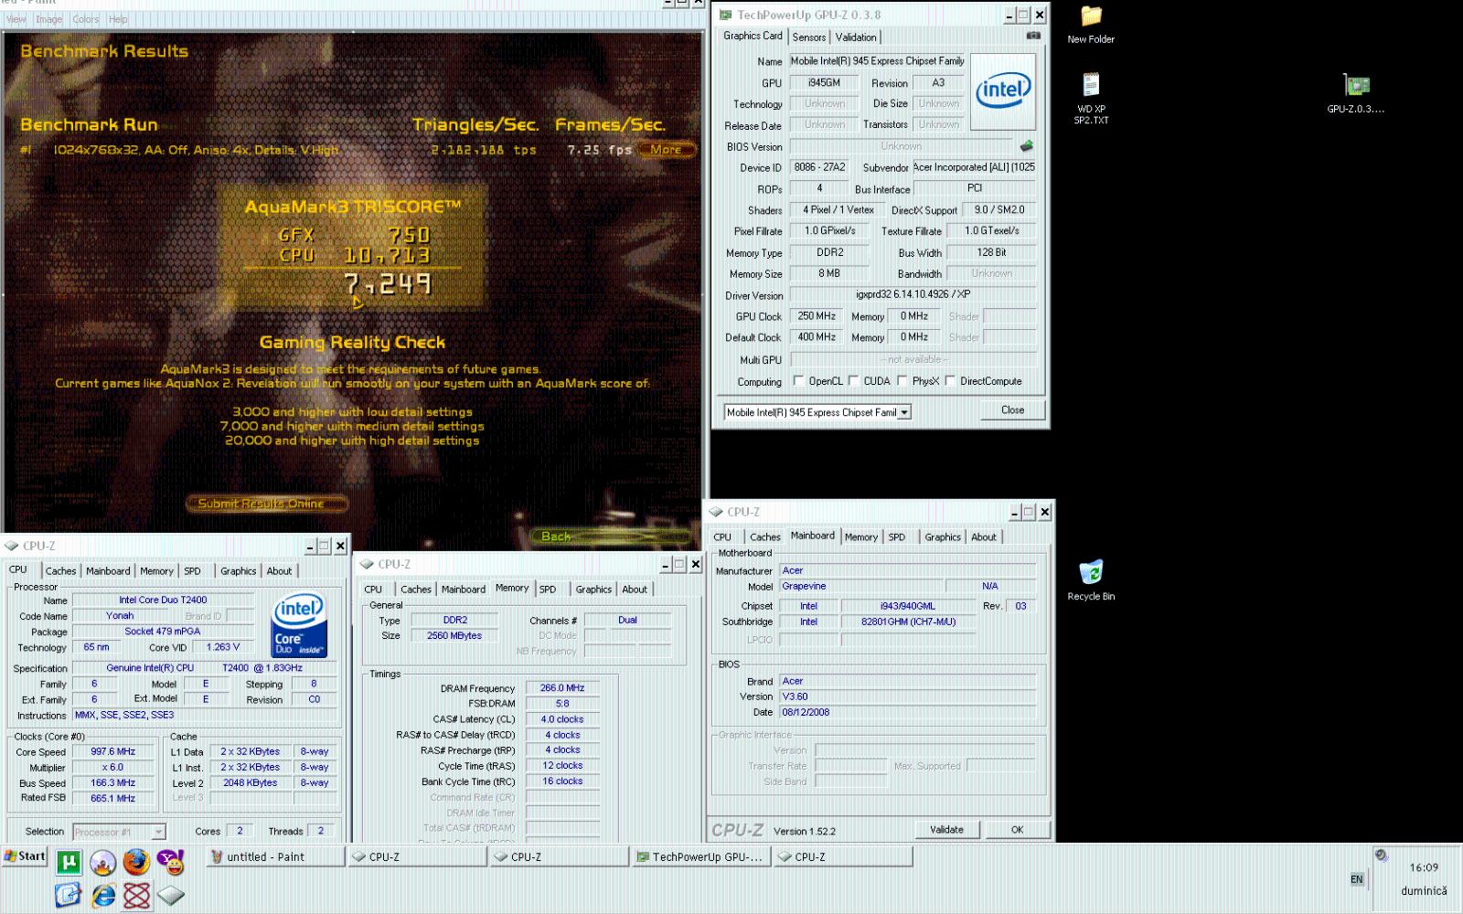Switch to TechPowerUp GPU-Z taskbar button
Viewport: 1463px width, 914px height.
(x=700, y=857)
